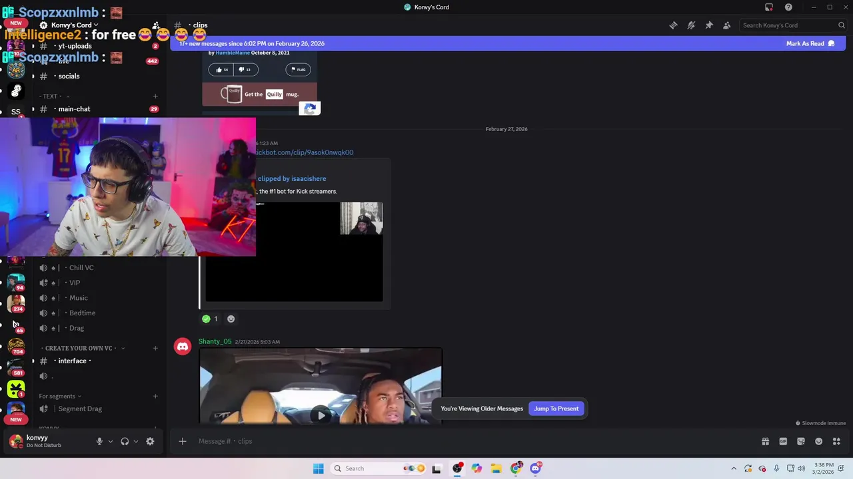Screen dimensions: 853x479
Task: Click the green checkmark reaction
Action: (211, 319)
